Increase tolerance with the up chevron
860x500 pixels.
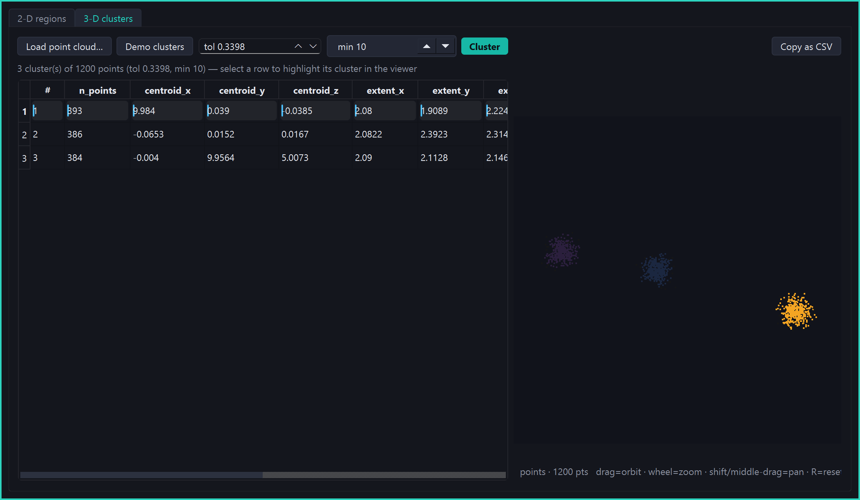(x=298, y=46)
